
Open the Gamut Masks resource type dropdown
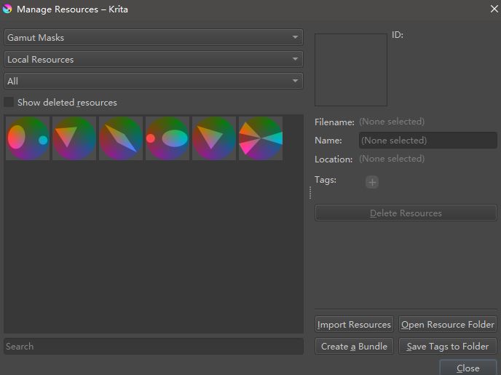(154, 37)
